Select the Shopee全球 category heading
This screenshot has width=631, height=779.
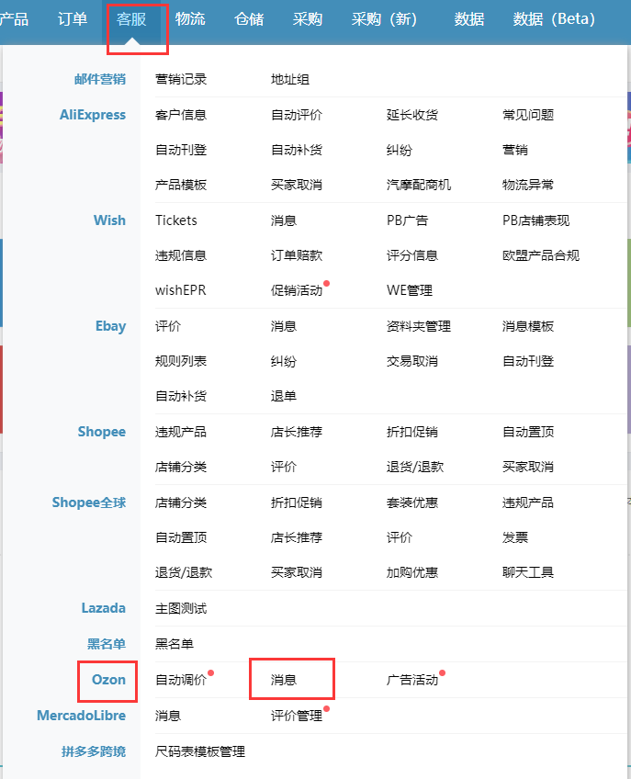[x=89, y=502]
